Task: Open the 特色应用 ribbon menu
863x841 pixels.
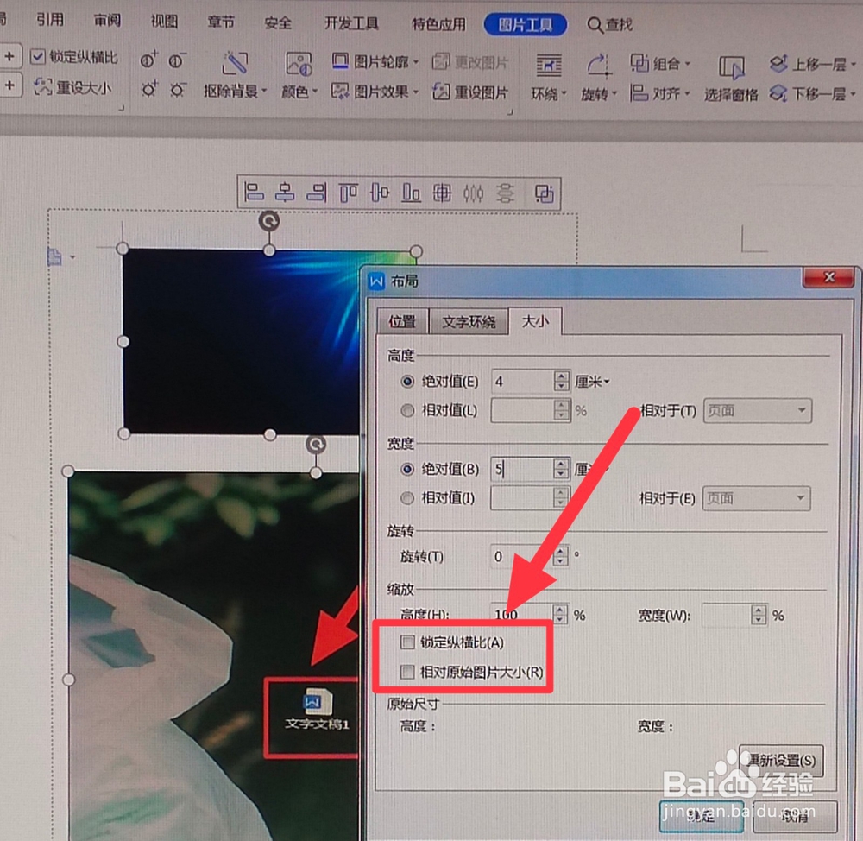Action: [x=438, y=24]
